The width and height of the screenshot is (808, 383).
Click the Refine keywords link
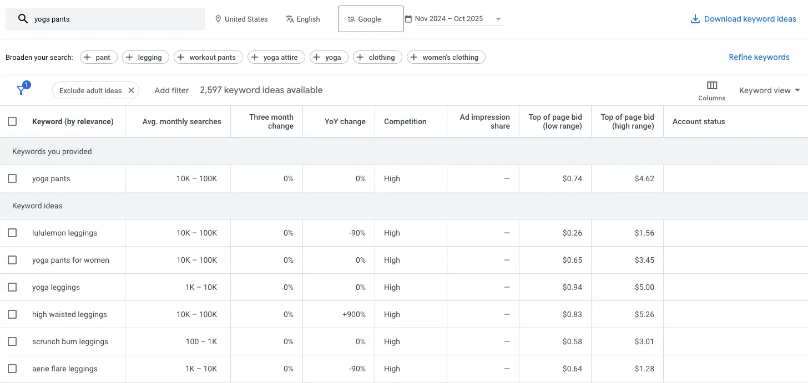tap(759, 57)
